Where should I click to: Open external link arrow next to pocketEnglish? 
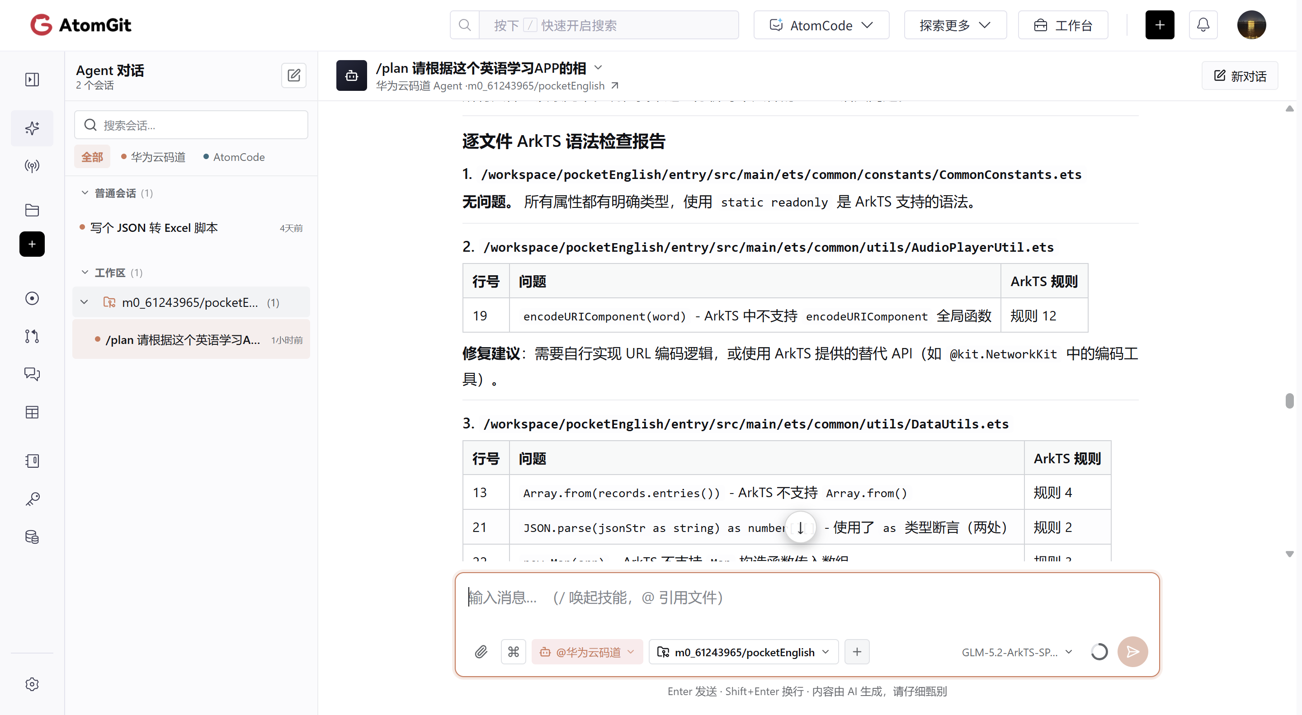(615, 85)
